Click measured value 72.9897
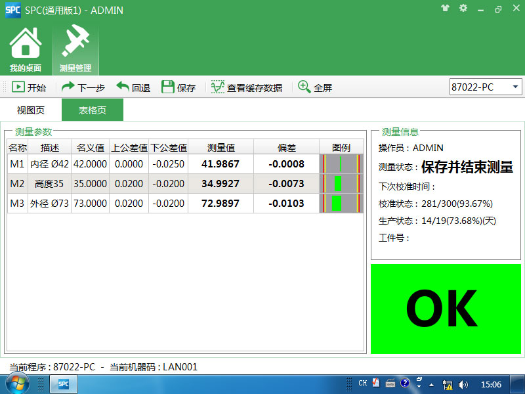 [220, 204]
